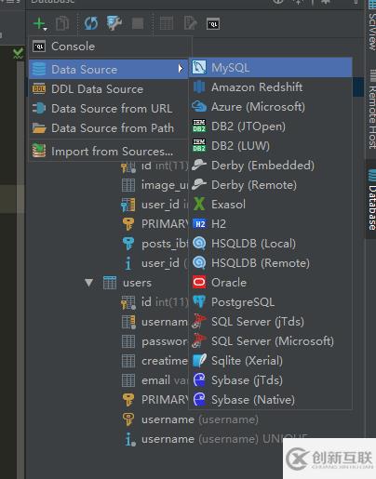Choose Data Source from Path
The image size is (376, 479).
tap(109, 128)
